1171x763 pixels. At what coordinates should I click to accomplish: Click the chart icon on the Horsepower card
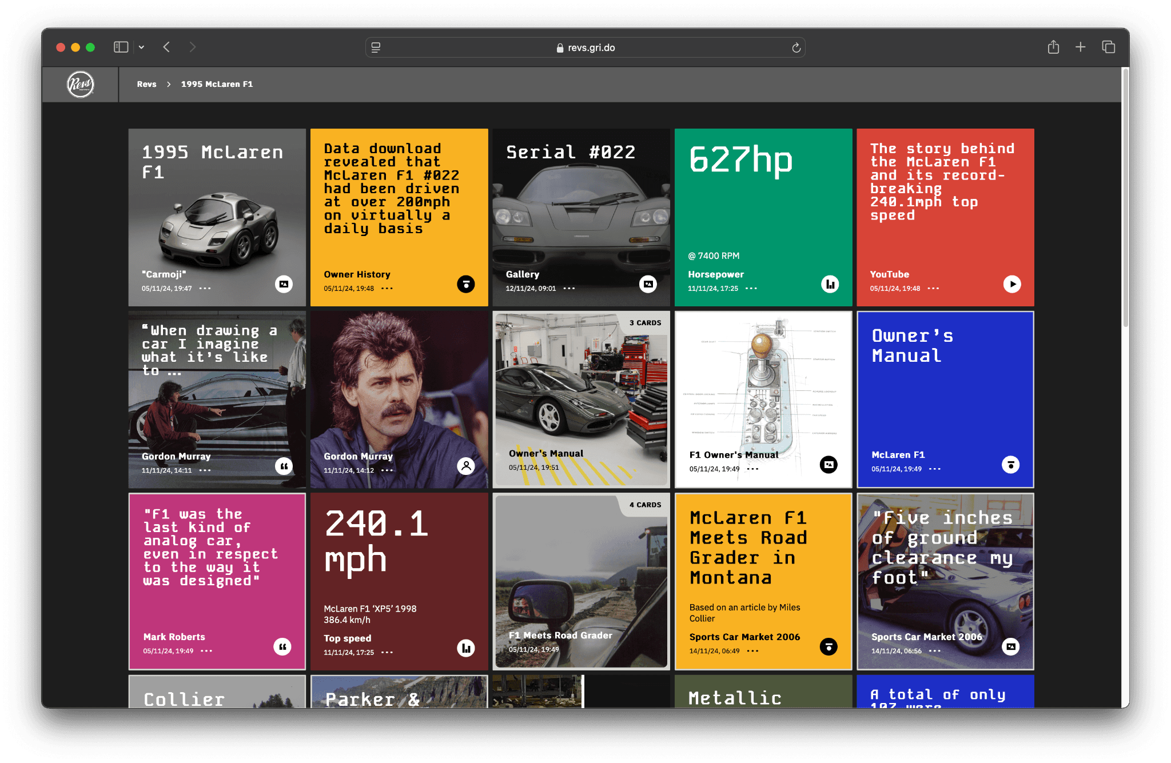point(830,284)
